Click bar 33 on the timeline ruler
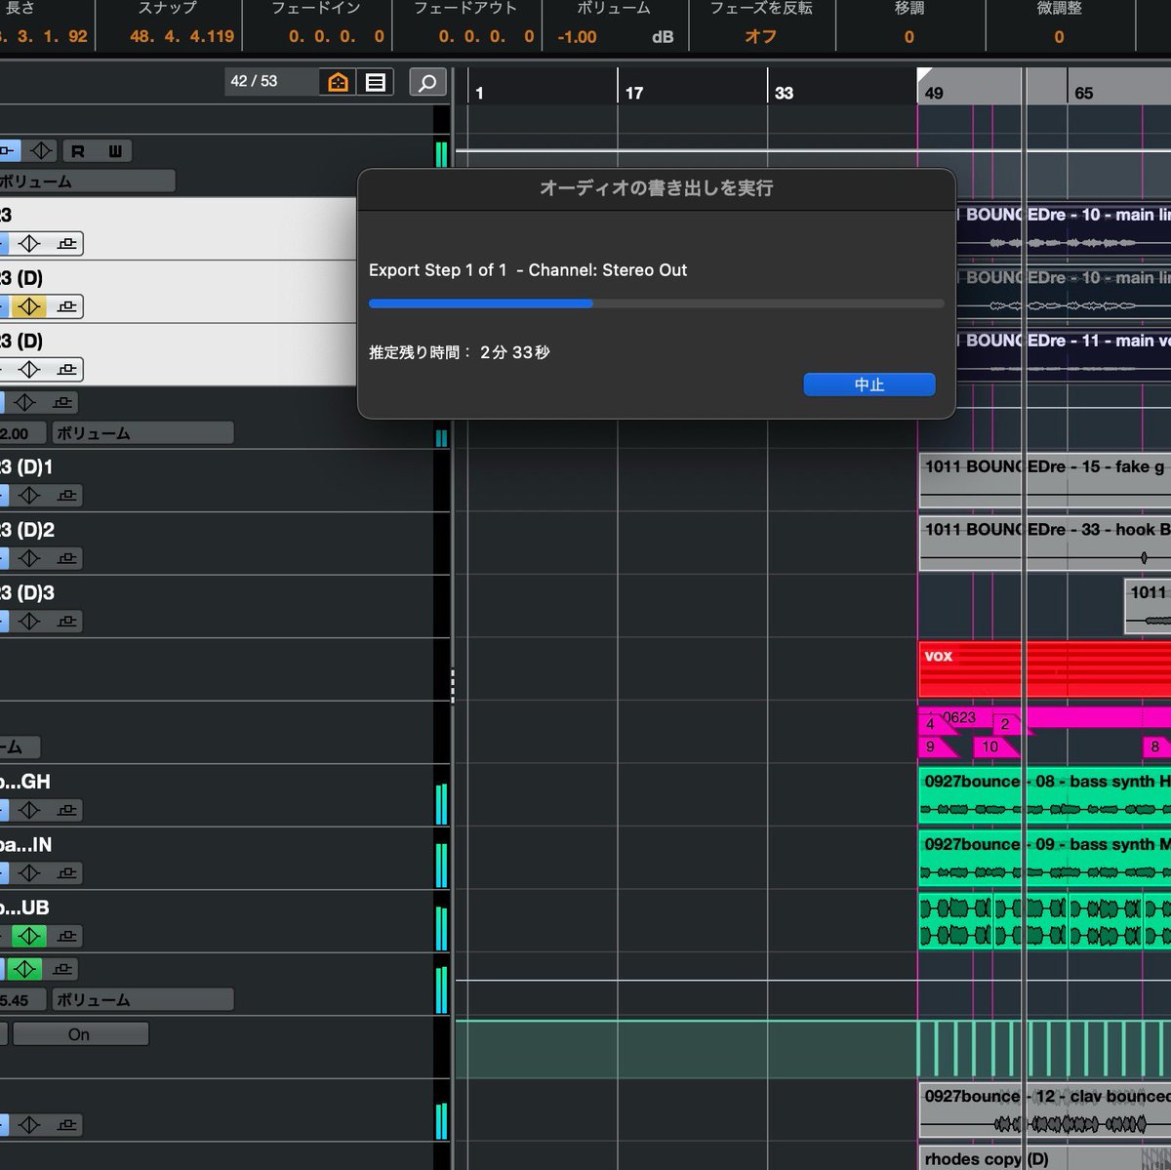This screenshot has width=1171, height=1170. (784, 93)
